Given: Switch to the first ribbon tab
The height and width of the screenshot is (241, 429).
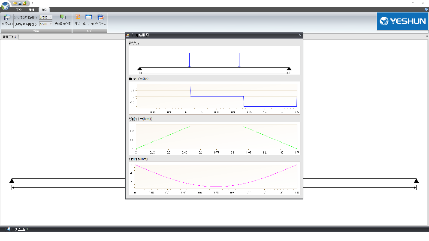Looking at the screenshot, I should [18, 9].
